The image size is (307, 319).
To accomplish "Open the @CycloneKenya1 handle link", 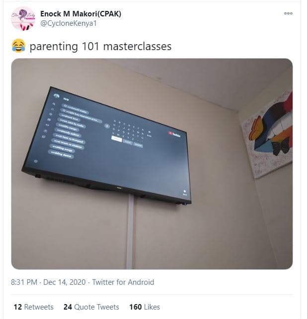I will pos(69,23).
